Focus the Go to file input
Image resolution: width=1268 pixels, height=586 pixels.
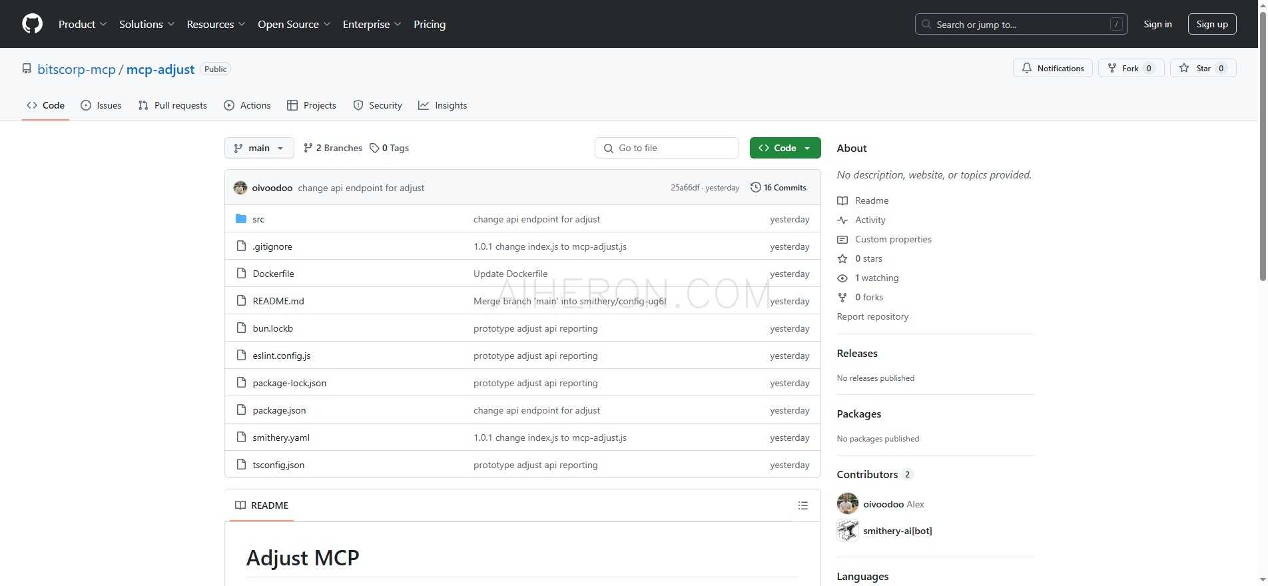click(667, 148)
